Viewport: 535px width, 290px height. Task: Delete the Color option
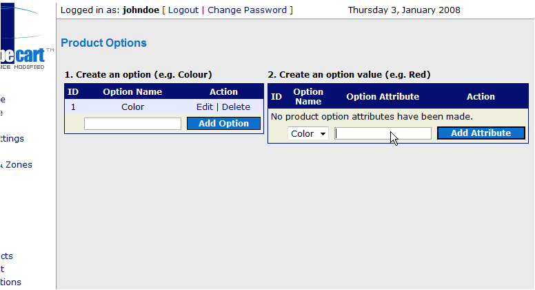[236, 107]
